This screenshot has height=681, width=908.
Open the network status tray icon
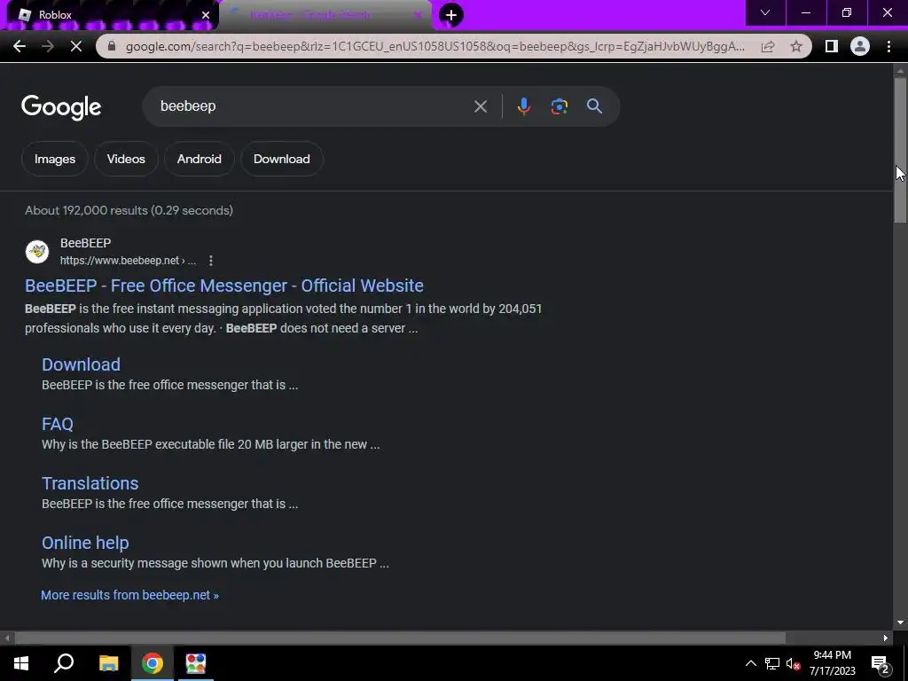772,663
